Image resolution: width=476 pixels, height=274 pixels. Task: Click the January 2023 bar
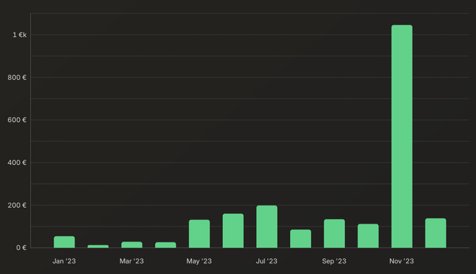64,242
